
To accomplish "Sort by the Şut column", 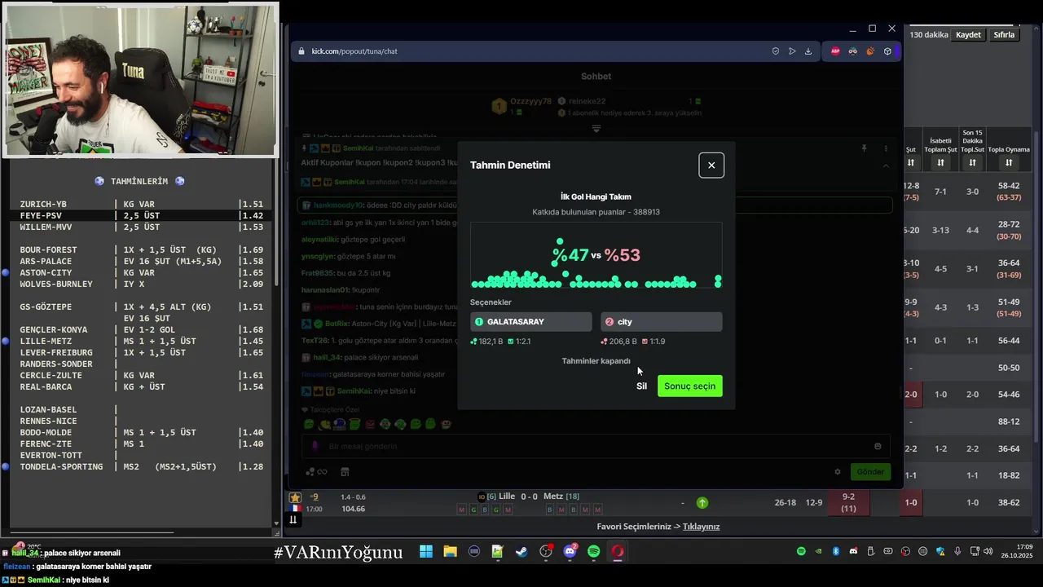I will 911,163.
